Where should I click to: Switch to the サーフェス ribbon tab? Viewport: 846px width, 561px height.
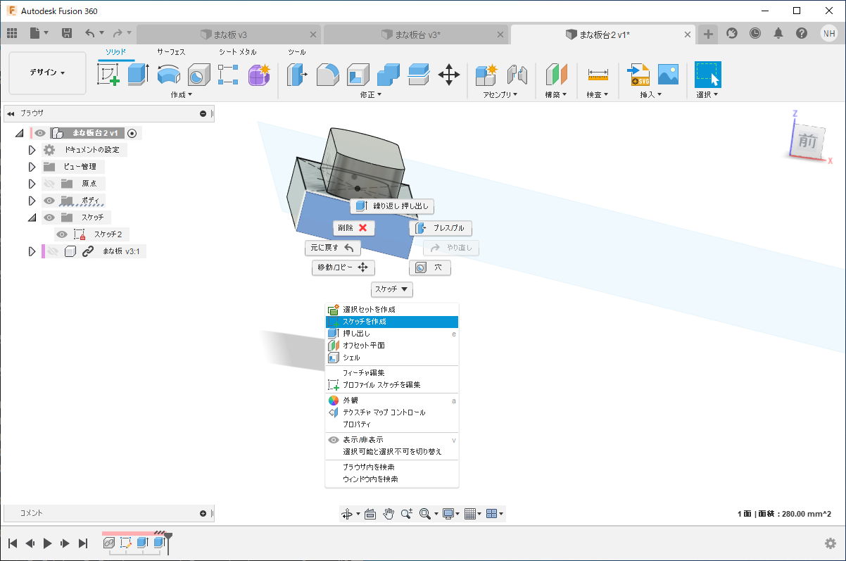[x=171, y=52]
